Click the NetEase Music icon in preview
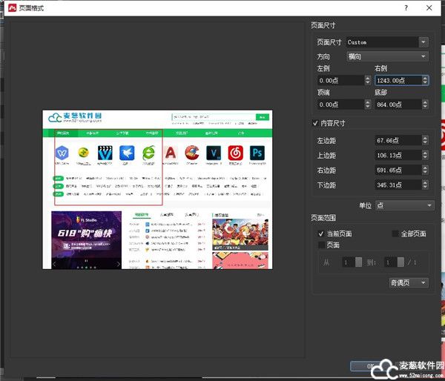The height and width of the screenshot is (381, 445). [x=236, y=153]
